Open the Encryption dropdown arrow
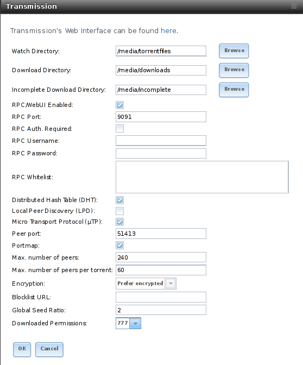Screen dimensions: 303x365 point(171,284)
